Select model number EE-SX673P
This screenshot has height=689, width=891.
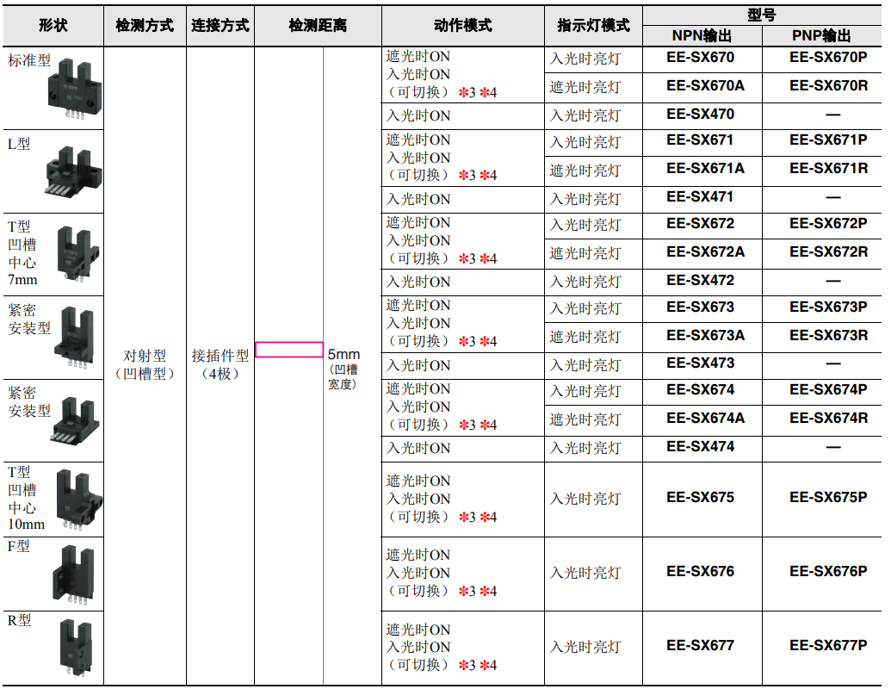click(828, 307)
